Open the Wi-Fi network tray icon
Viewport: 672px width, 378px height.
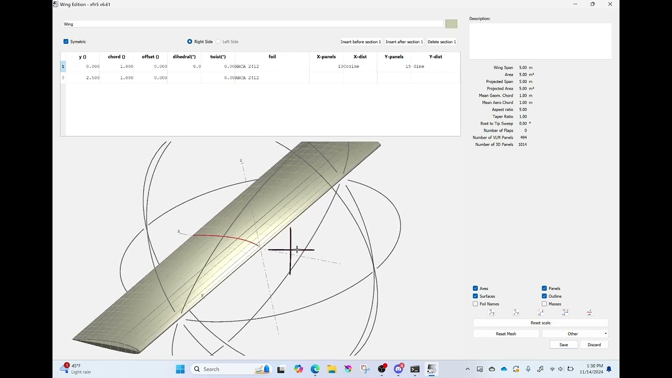click(x=552, y=369)
